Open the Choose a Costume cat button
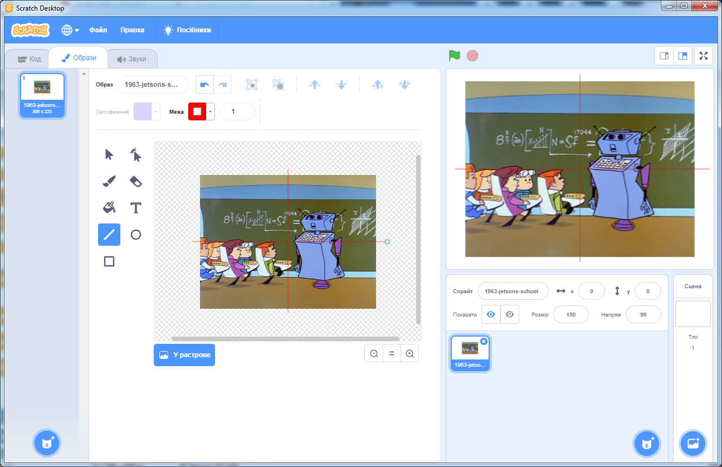The width and height of the screenshot is (722, 467). click(47, 444)
